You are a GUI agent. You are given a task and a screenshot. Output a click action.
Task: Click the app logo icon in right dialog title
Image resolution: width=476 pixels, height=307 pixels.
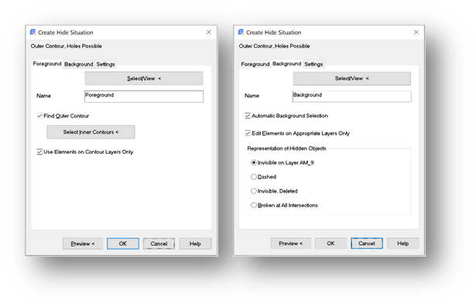[241, 32]
